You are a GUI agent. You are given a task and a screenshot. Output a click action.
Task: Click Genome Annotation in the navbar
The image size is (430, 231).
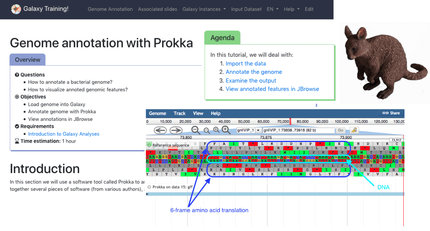110,9
